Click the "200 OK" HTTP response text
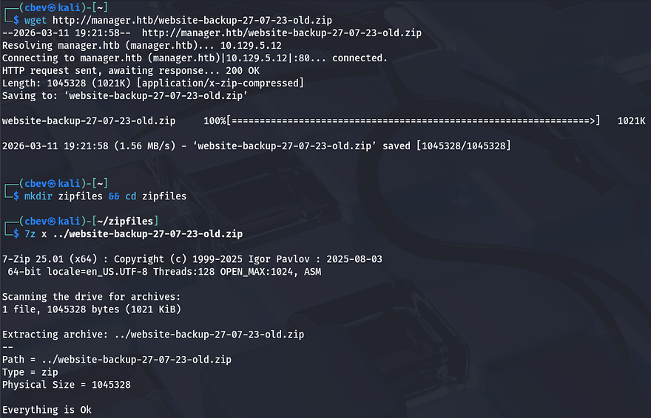The image size is (651, 418). coord(237,70)
